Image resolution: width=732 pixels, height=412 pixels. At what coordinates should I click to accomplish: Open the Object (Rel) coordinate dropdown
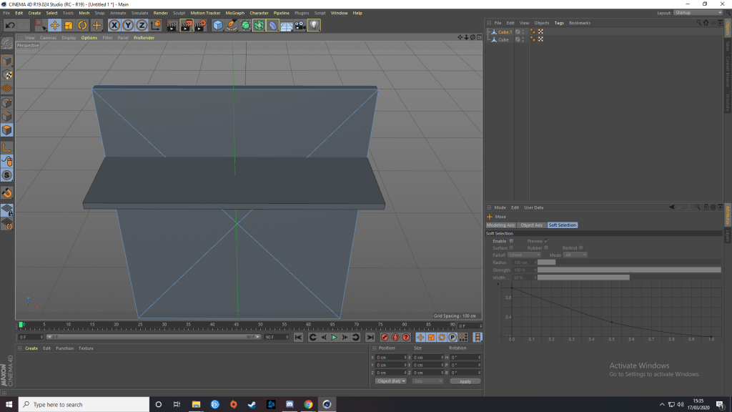pos(390,381)
